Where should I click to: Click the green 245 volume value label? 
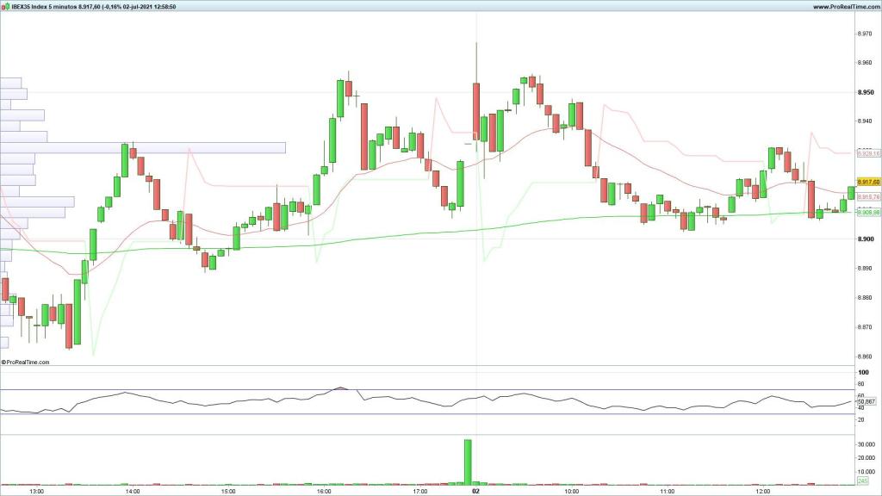click(x=862, y=482)
